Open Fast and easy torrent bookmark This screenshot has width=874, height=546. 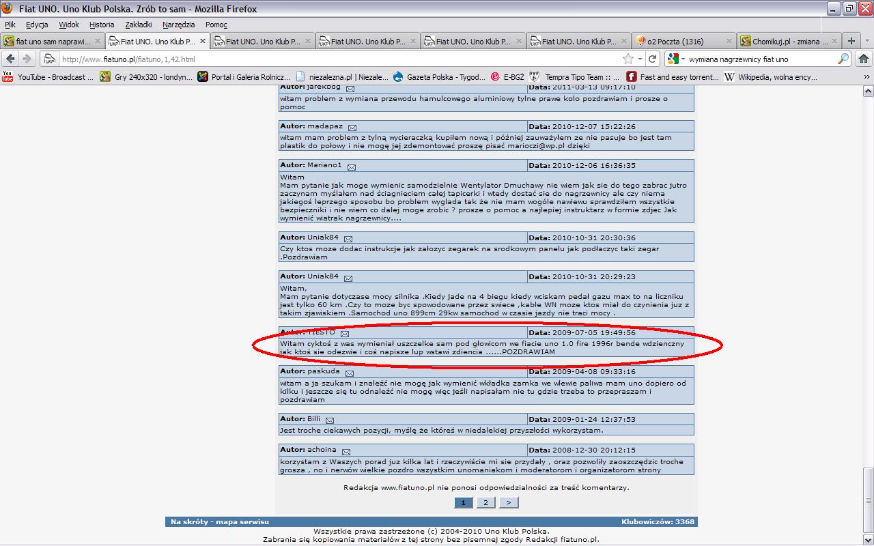point(673,77)
